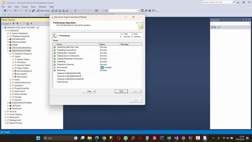Open the Project menu

pyautogui.click(x=24, y=7)
